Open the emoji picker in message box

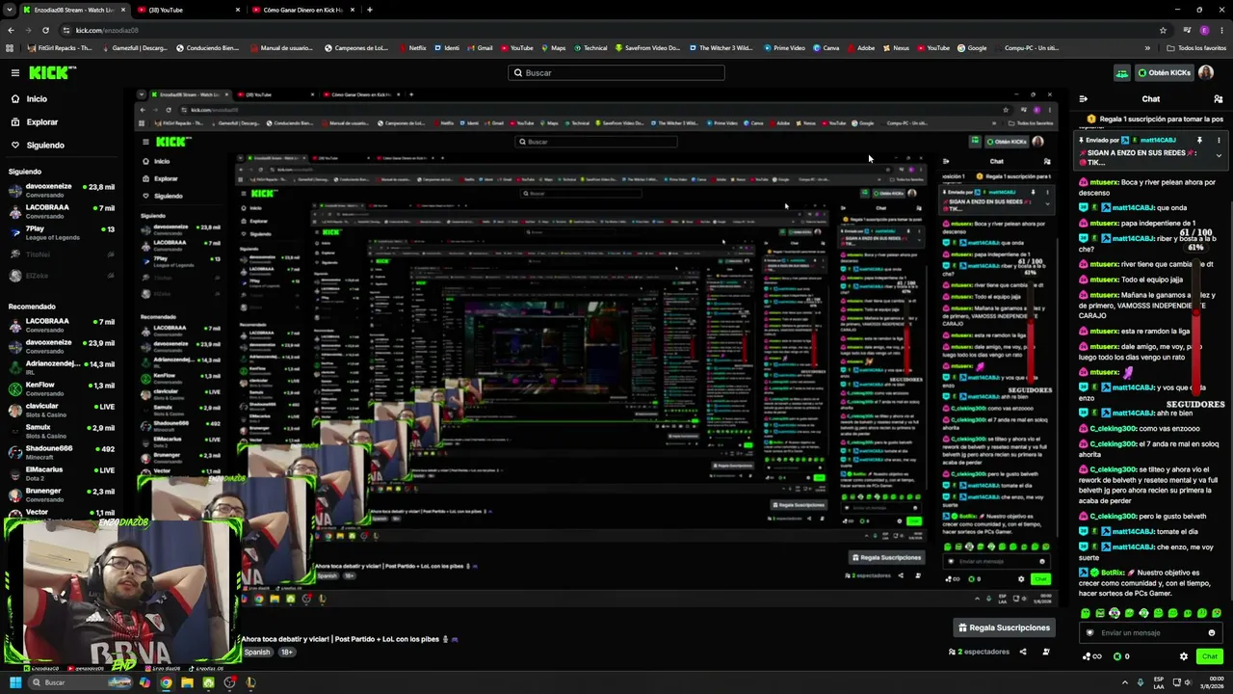(1212, 633)
